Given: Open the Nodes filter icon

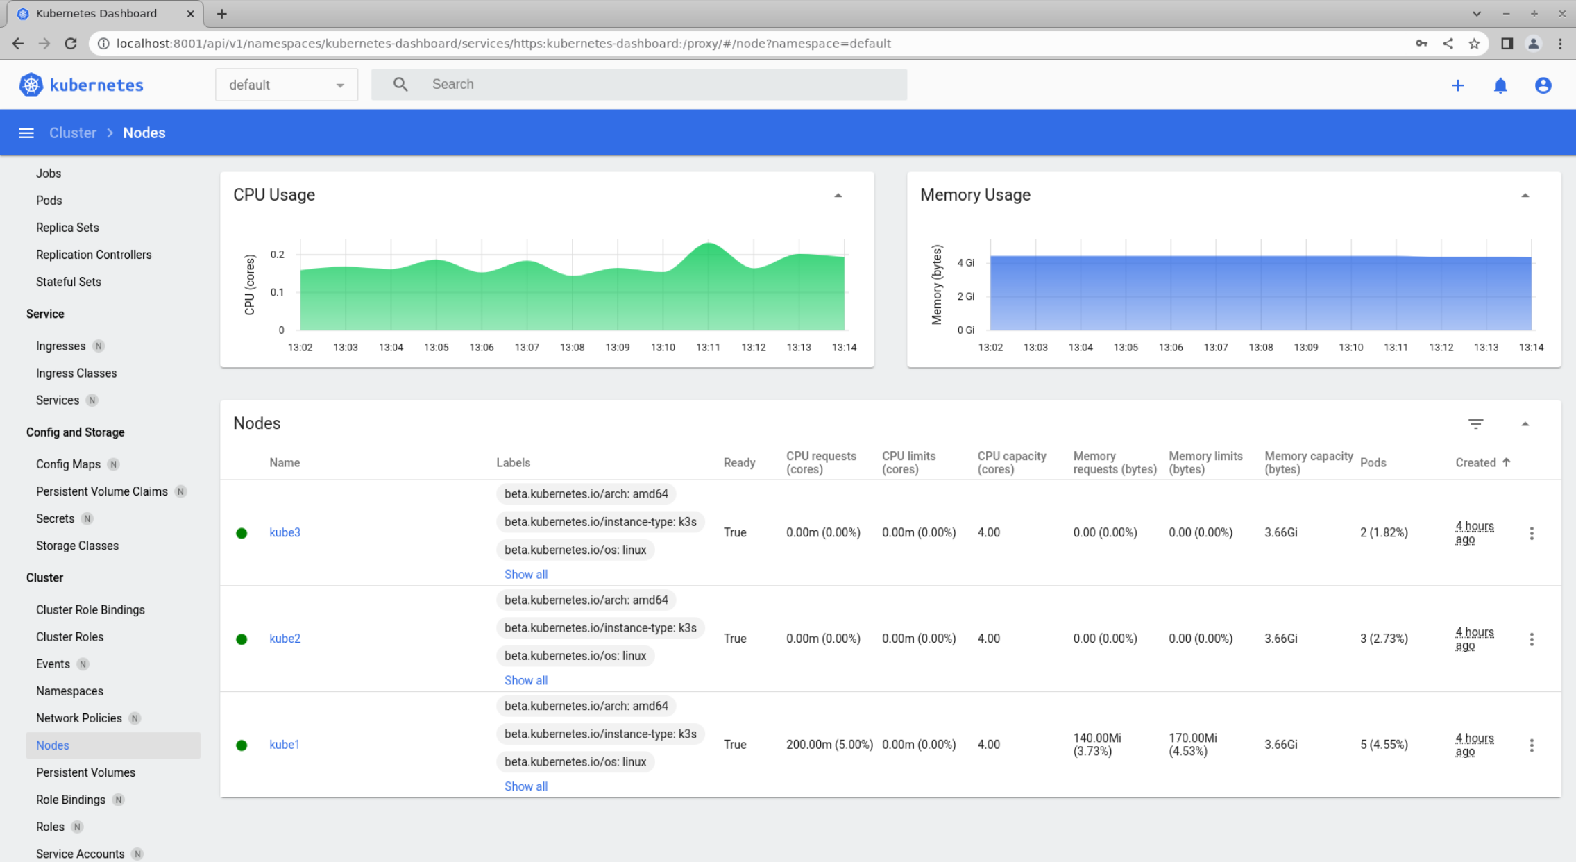Looking at the screenshot, I should coord(1475,423).
